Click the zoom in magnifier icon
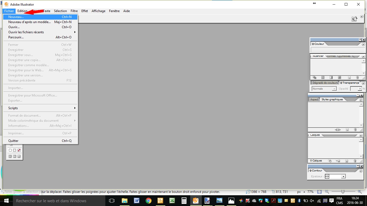The height and width of the screenshot is (206, 367). 360,192
